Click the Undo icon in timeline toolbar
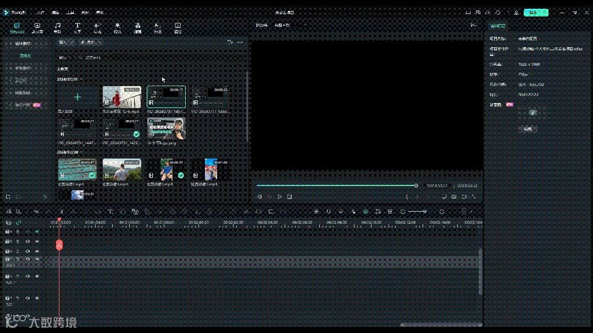 (36, 212)
